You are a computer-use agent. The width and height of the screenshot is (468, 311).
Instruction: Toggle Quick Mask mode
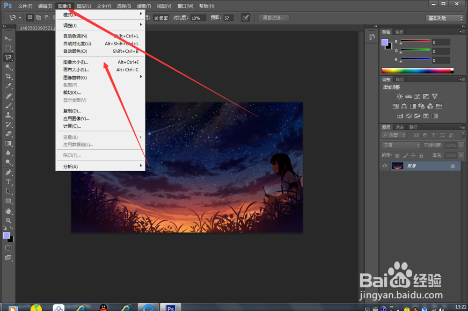(8, 248)
